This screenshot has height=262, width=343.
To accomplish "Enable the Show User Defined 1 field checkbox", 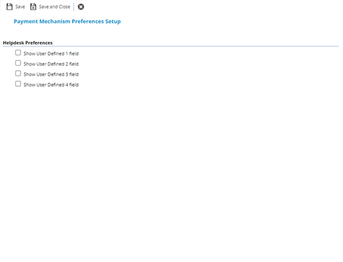I will (18, 53).
